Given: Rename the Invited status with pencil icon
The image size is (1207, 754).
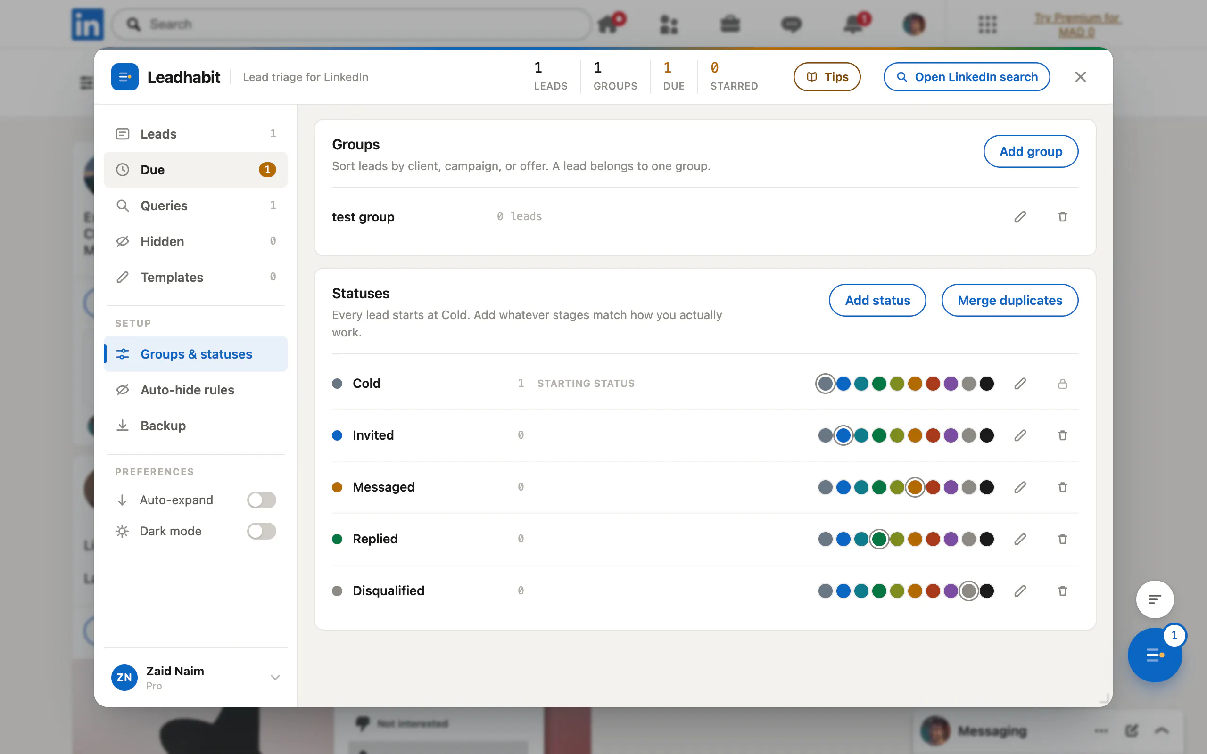Looking at the screenshot, I should [1020, 435].
